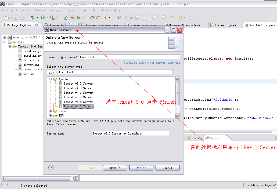277x189 pixels.
Task: Switch to the History view tab
Action: pos(195,138)
